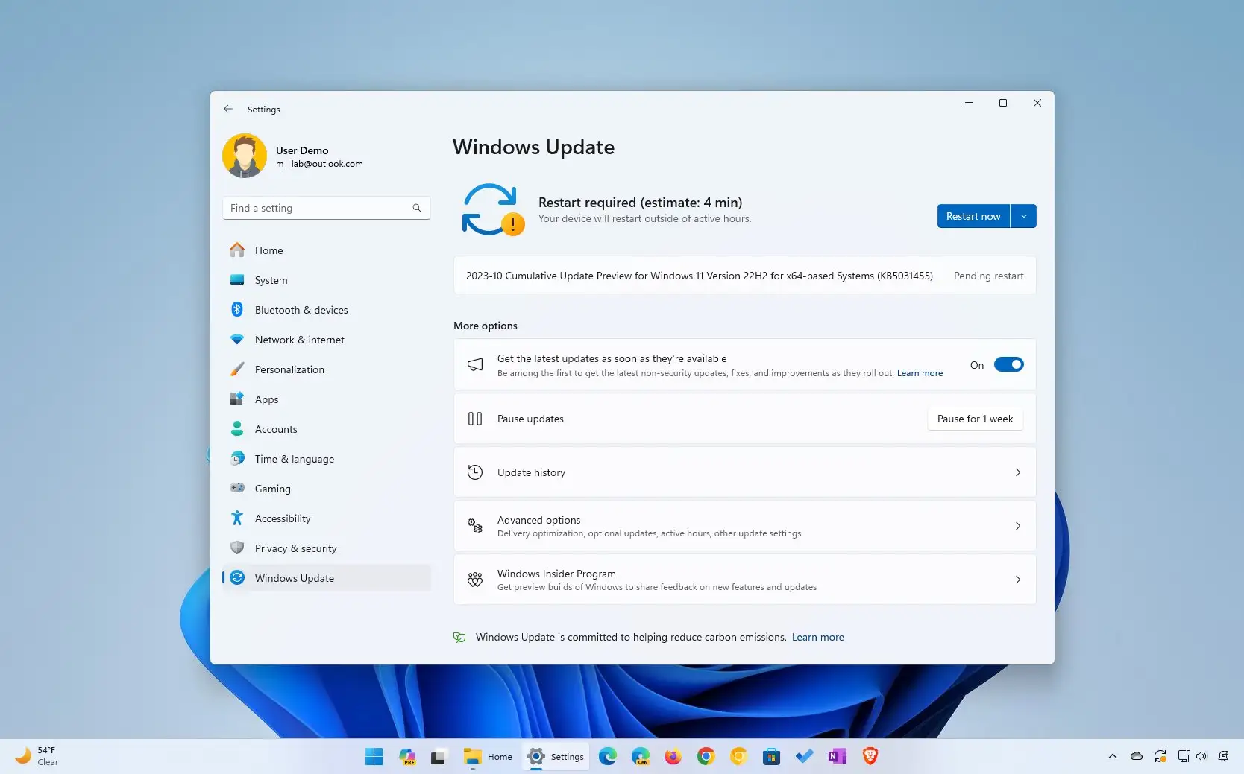Click Pause for 1 week button

coord(975,419)
